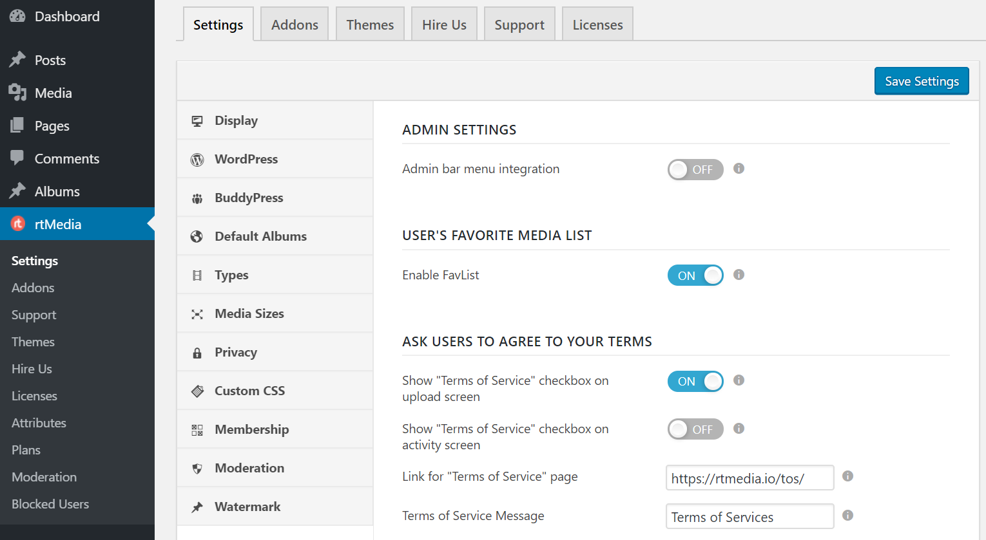Click the WordPress logo icon in settings menu

(197, 159)
